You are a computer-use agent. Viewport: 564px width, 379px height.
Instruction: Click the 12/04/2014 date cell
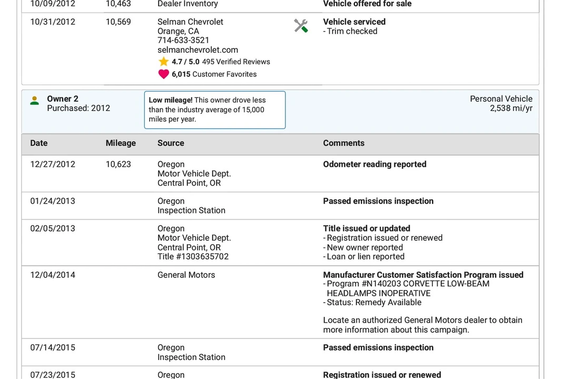pyautogui.click(x=53, y=275)
